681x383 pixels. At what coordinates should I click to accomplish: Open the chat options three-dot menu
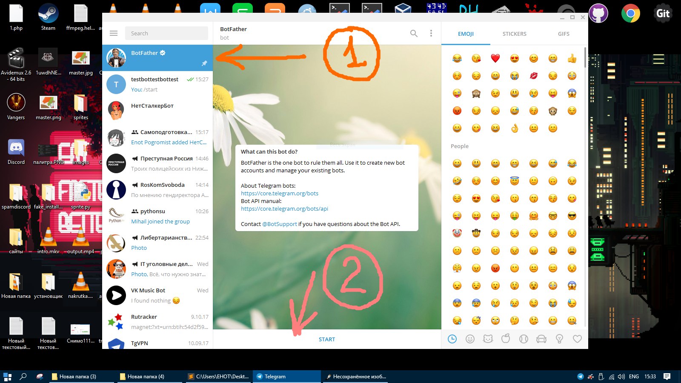point(431,33)
